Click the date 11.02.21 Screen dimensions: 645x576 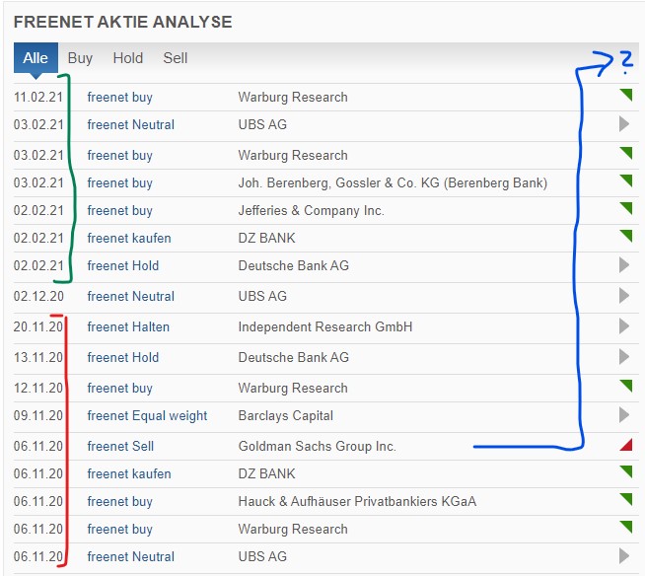(38, 97)
